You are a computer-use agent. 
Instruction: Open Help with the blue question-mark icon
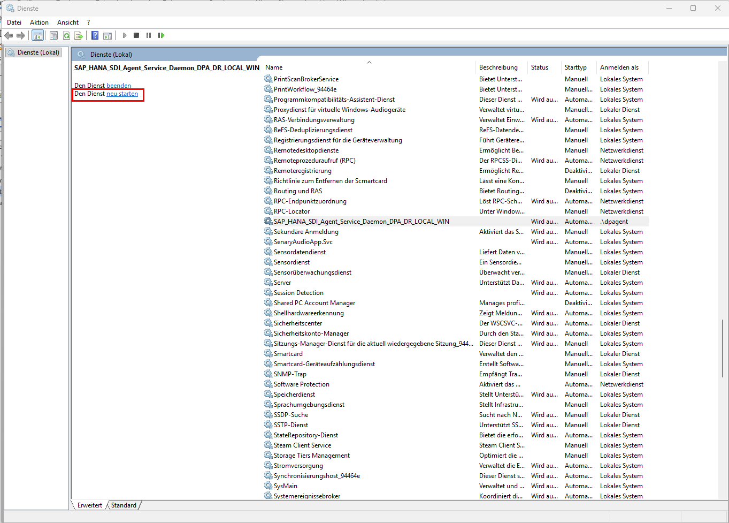click(x=95, y=35)
